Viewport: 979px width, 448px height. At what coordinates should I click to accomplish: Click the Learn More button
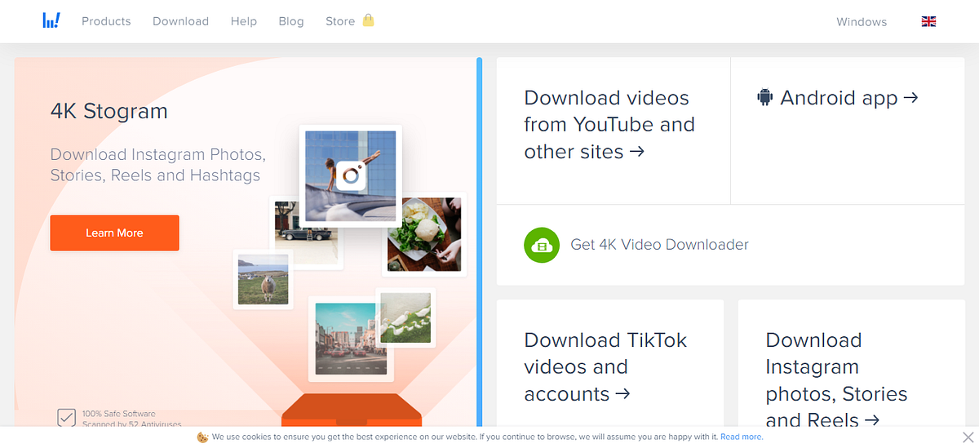click(x=114, y=233)
